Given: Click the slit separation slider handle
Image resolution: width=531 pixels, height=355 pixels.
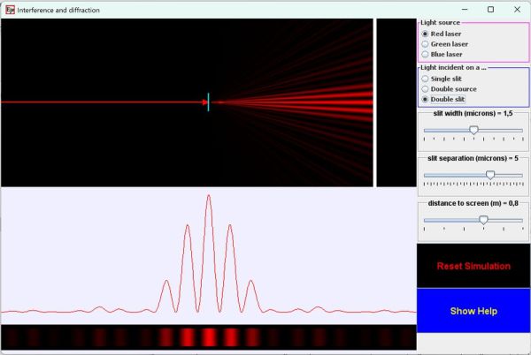Looking at the screenshot, I should click(x=490, y=175).
